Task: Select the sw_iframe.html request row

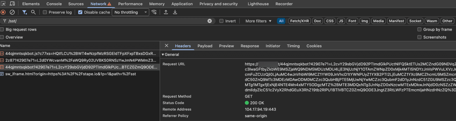Action: point(70,74)
